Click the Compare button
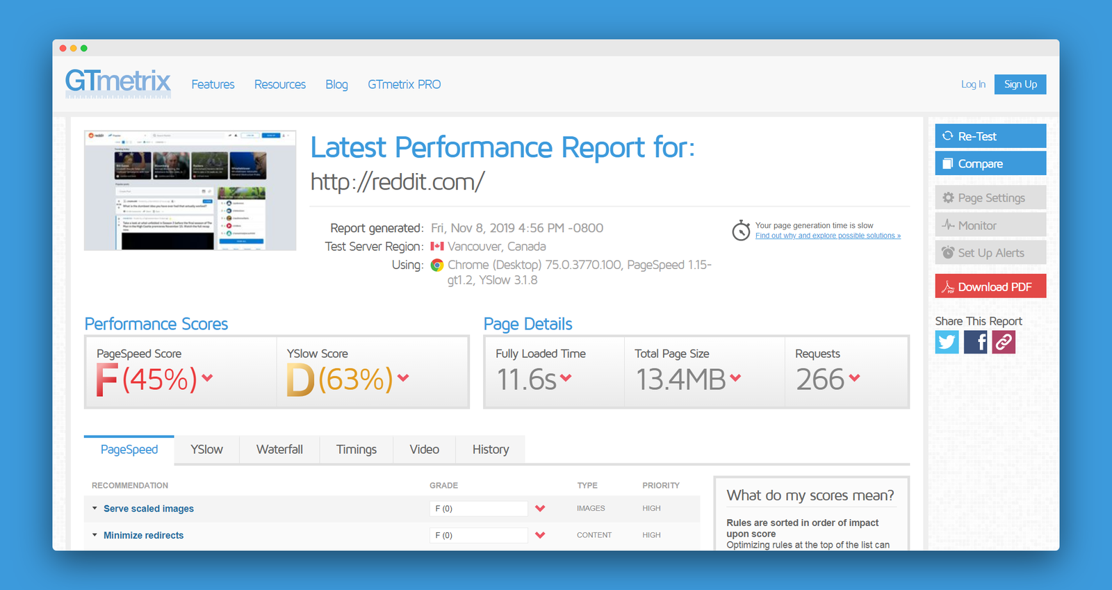 (990, 164)
